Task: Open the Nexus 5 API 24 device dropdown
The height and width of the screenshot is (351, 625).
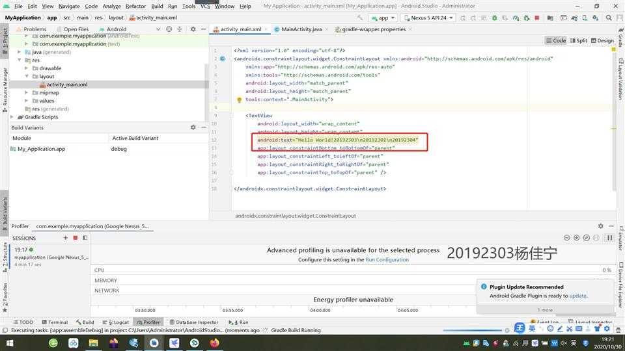Action: pos(428,18)
